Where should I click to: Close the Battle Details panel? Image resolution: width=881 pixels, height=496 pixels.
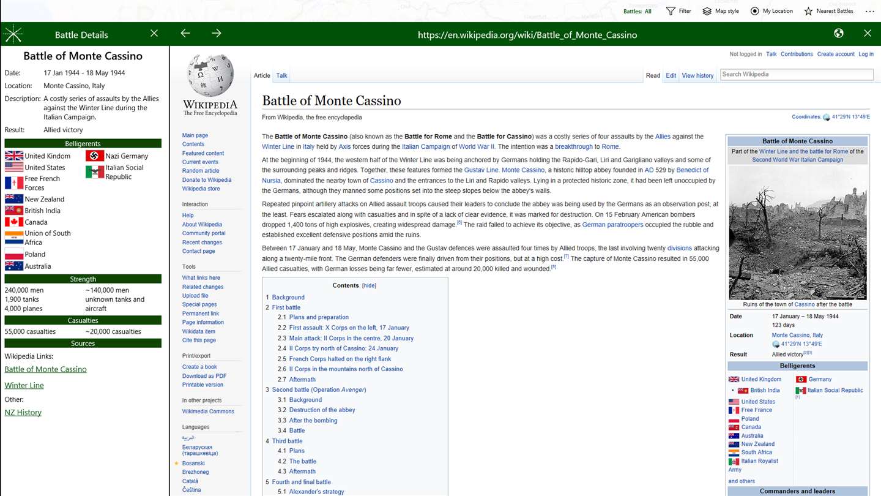coord(154,33)
